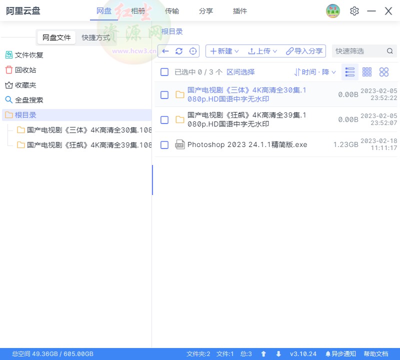The width and height of the screenshot is (400, 360).
Task: Click the exe file icon for Photoshop 2023
Action: 180,144
